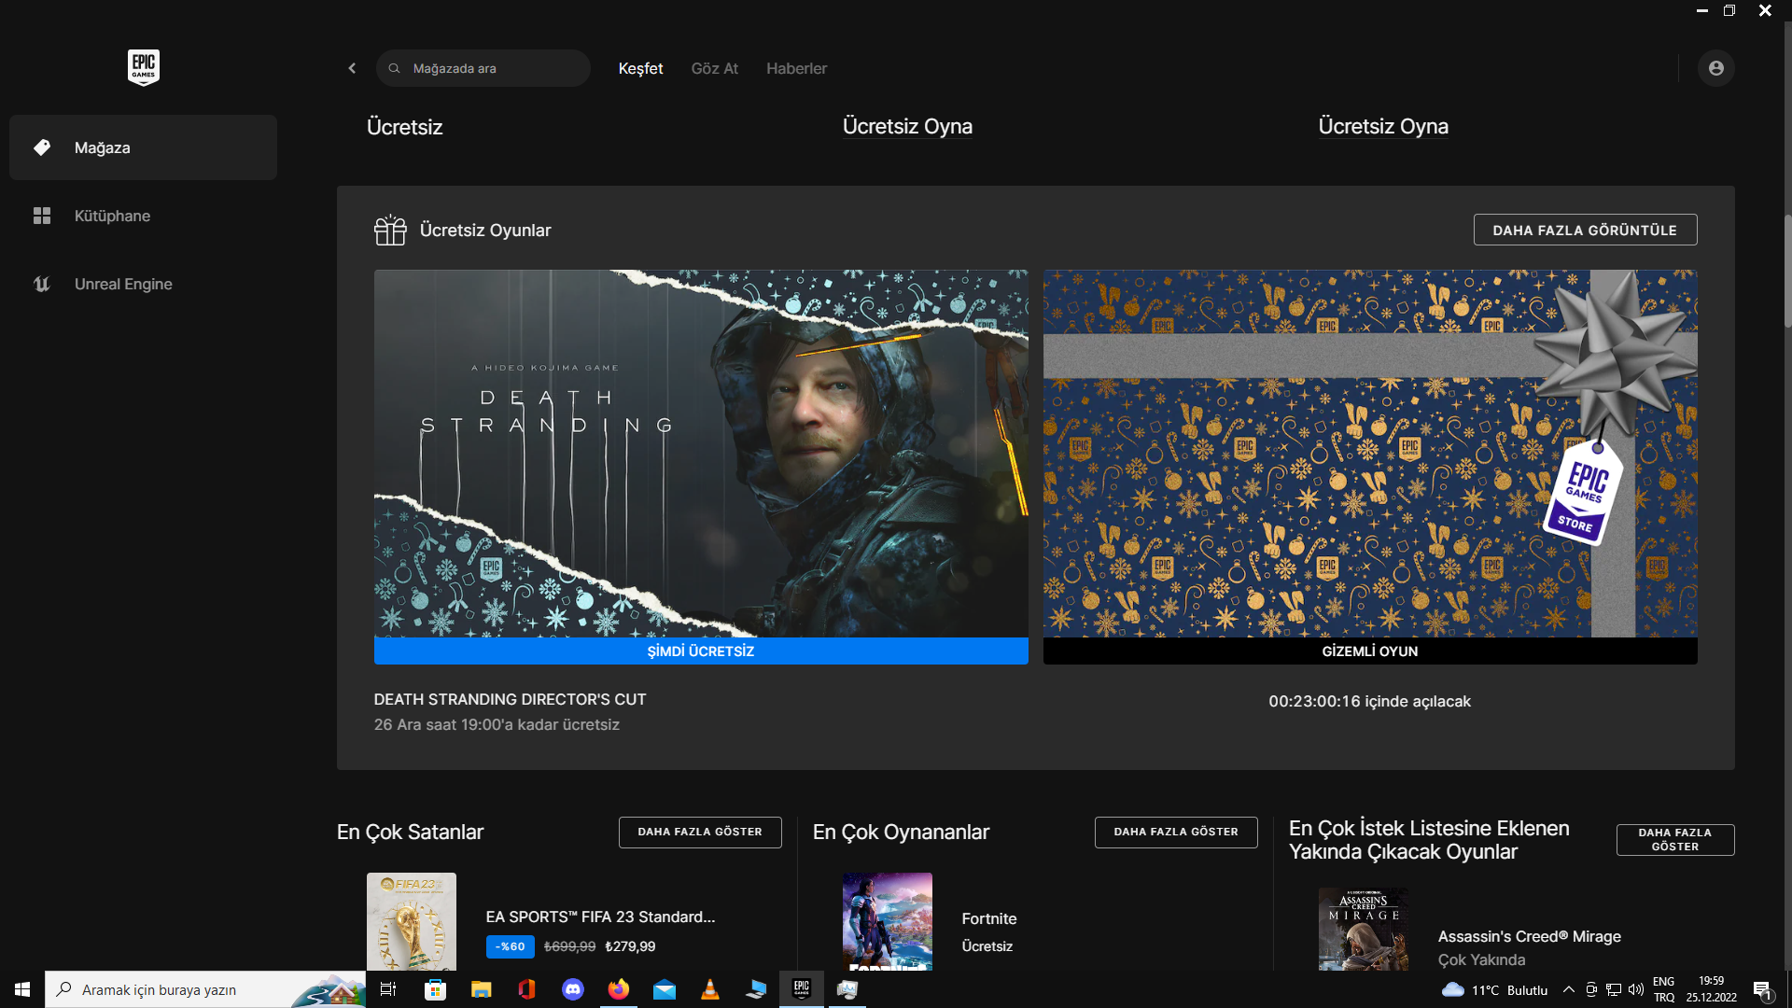
Task: Click the Windows taskbar search box
Action: (205, 989)
